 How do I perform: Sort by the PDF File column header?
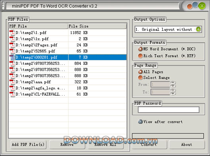click(38, 26)
